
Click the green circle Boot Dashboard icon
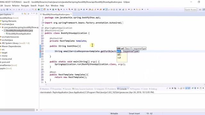tap(39, 10)
